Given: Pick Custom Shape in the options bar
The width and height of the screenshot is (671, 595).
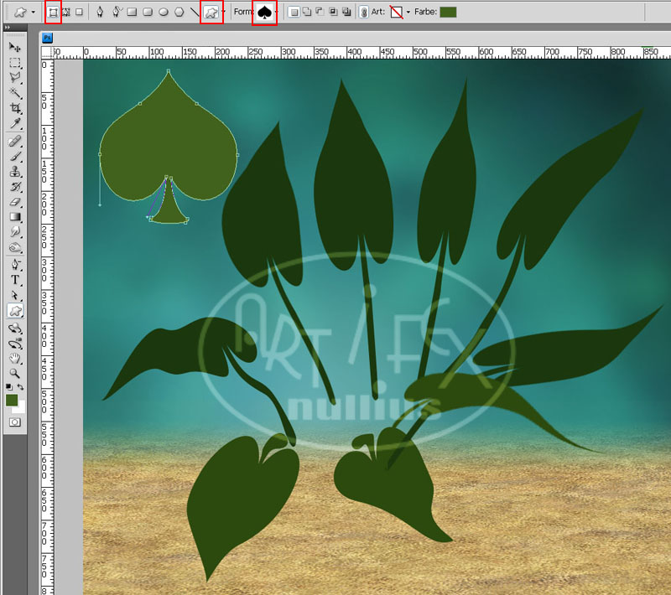Looking at the screenshot, I should click(x=211, y=12).
